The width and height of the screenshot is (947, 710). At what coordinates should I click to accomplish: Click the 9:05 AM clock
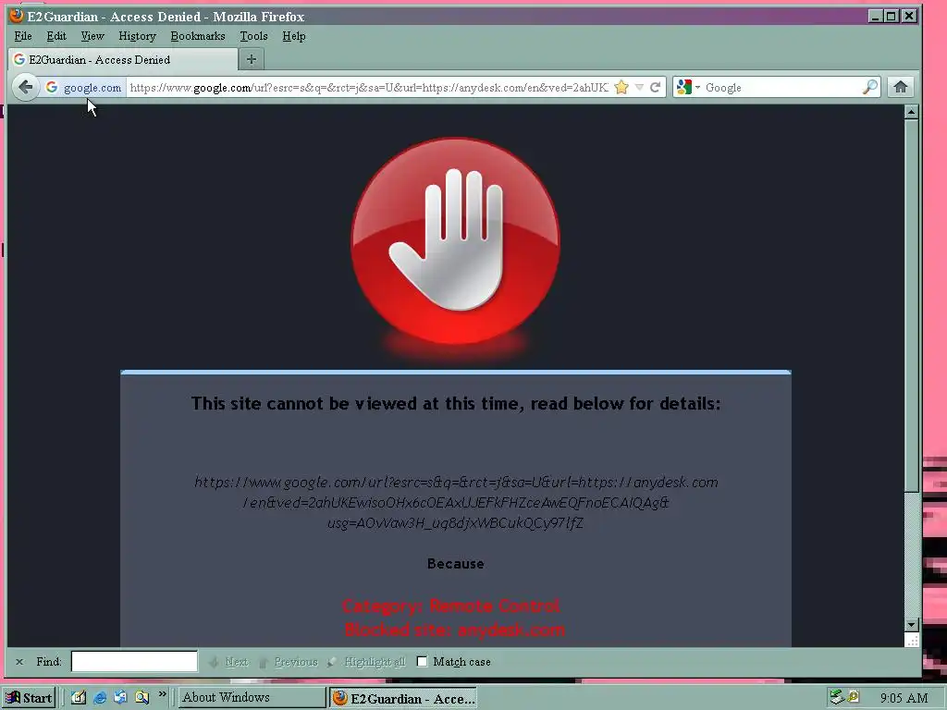click(904, 698)
